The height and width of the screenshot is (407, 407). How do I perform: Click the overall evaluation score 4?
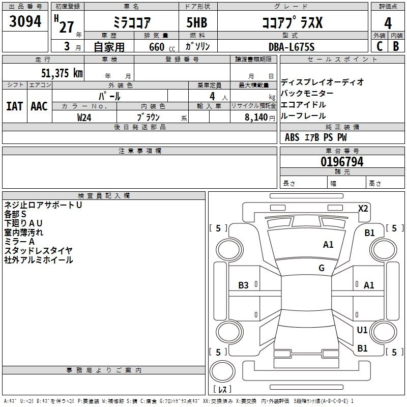pyautogui.click(x=388, y=23)
